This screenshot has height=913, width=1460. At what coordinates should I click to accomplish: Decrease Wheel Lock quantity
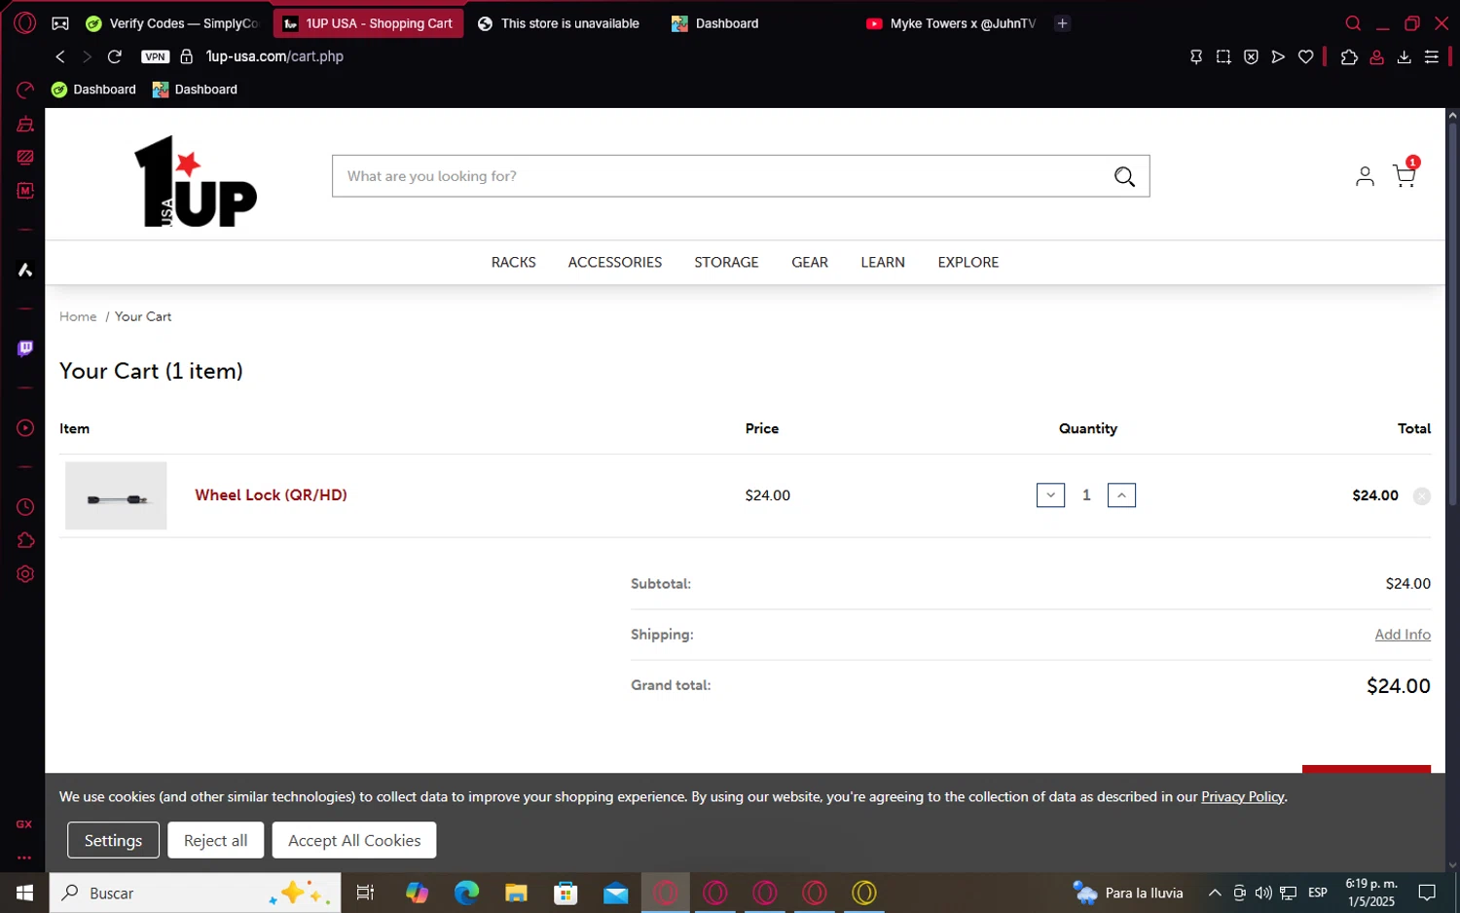1050,495
